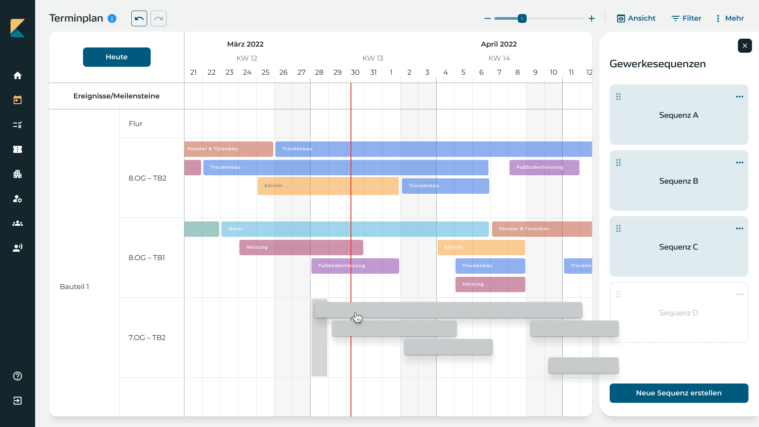Click the redo arrow button
The width and height of the screenshot is (759, 427).
159,18
